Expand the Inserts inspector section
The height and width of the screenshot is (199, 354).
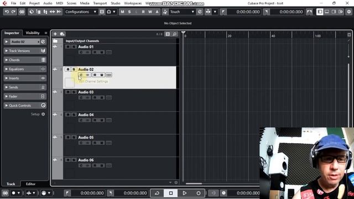coord(25,78)
